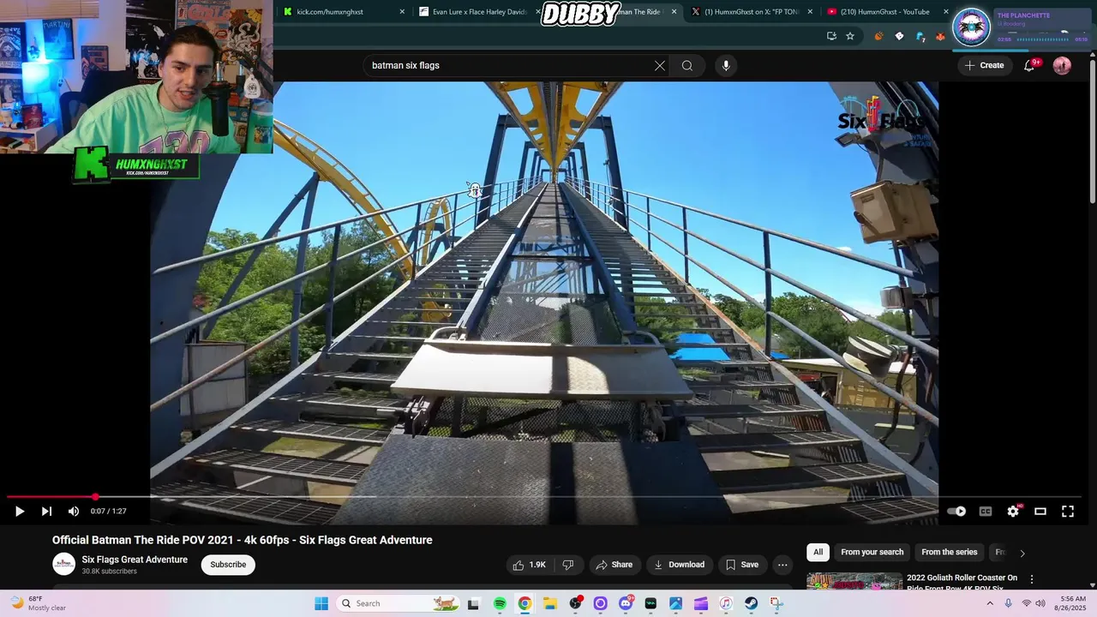Viewport: 1097px width, 617px height.
Task: Open the Six Flags Great Adventure channel avatar
Action: tap(63, 564)
